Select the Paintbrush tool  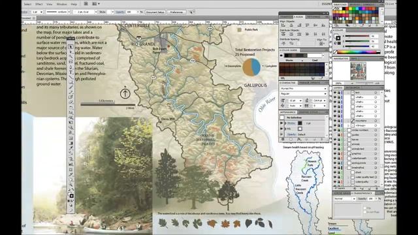point(71,87)
